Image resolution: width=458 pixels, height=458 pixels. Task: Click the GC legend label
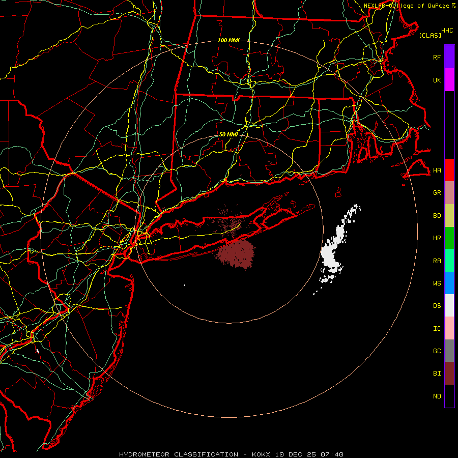pos(437,351)
